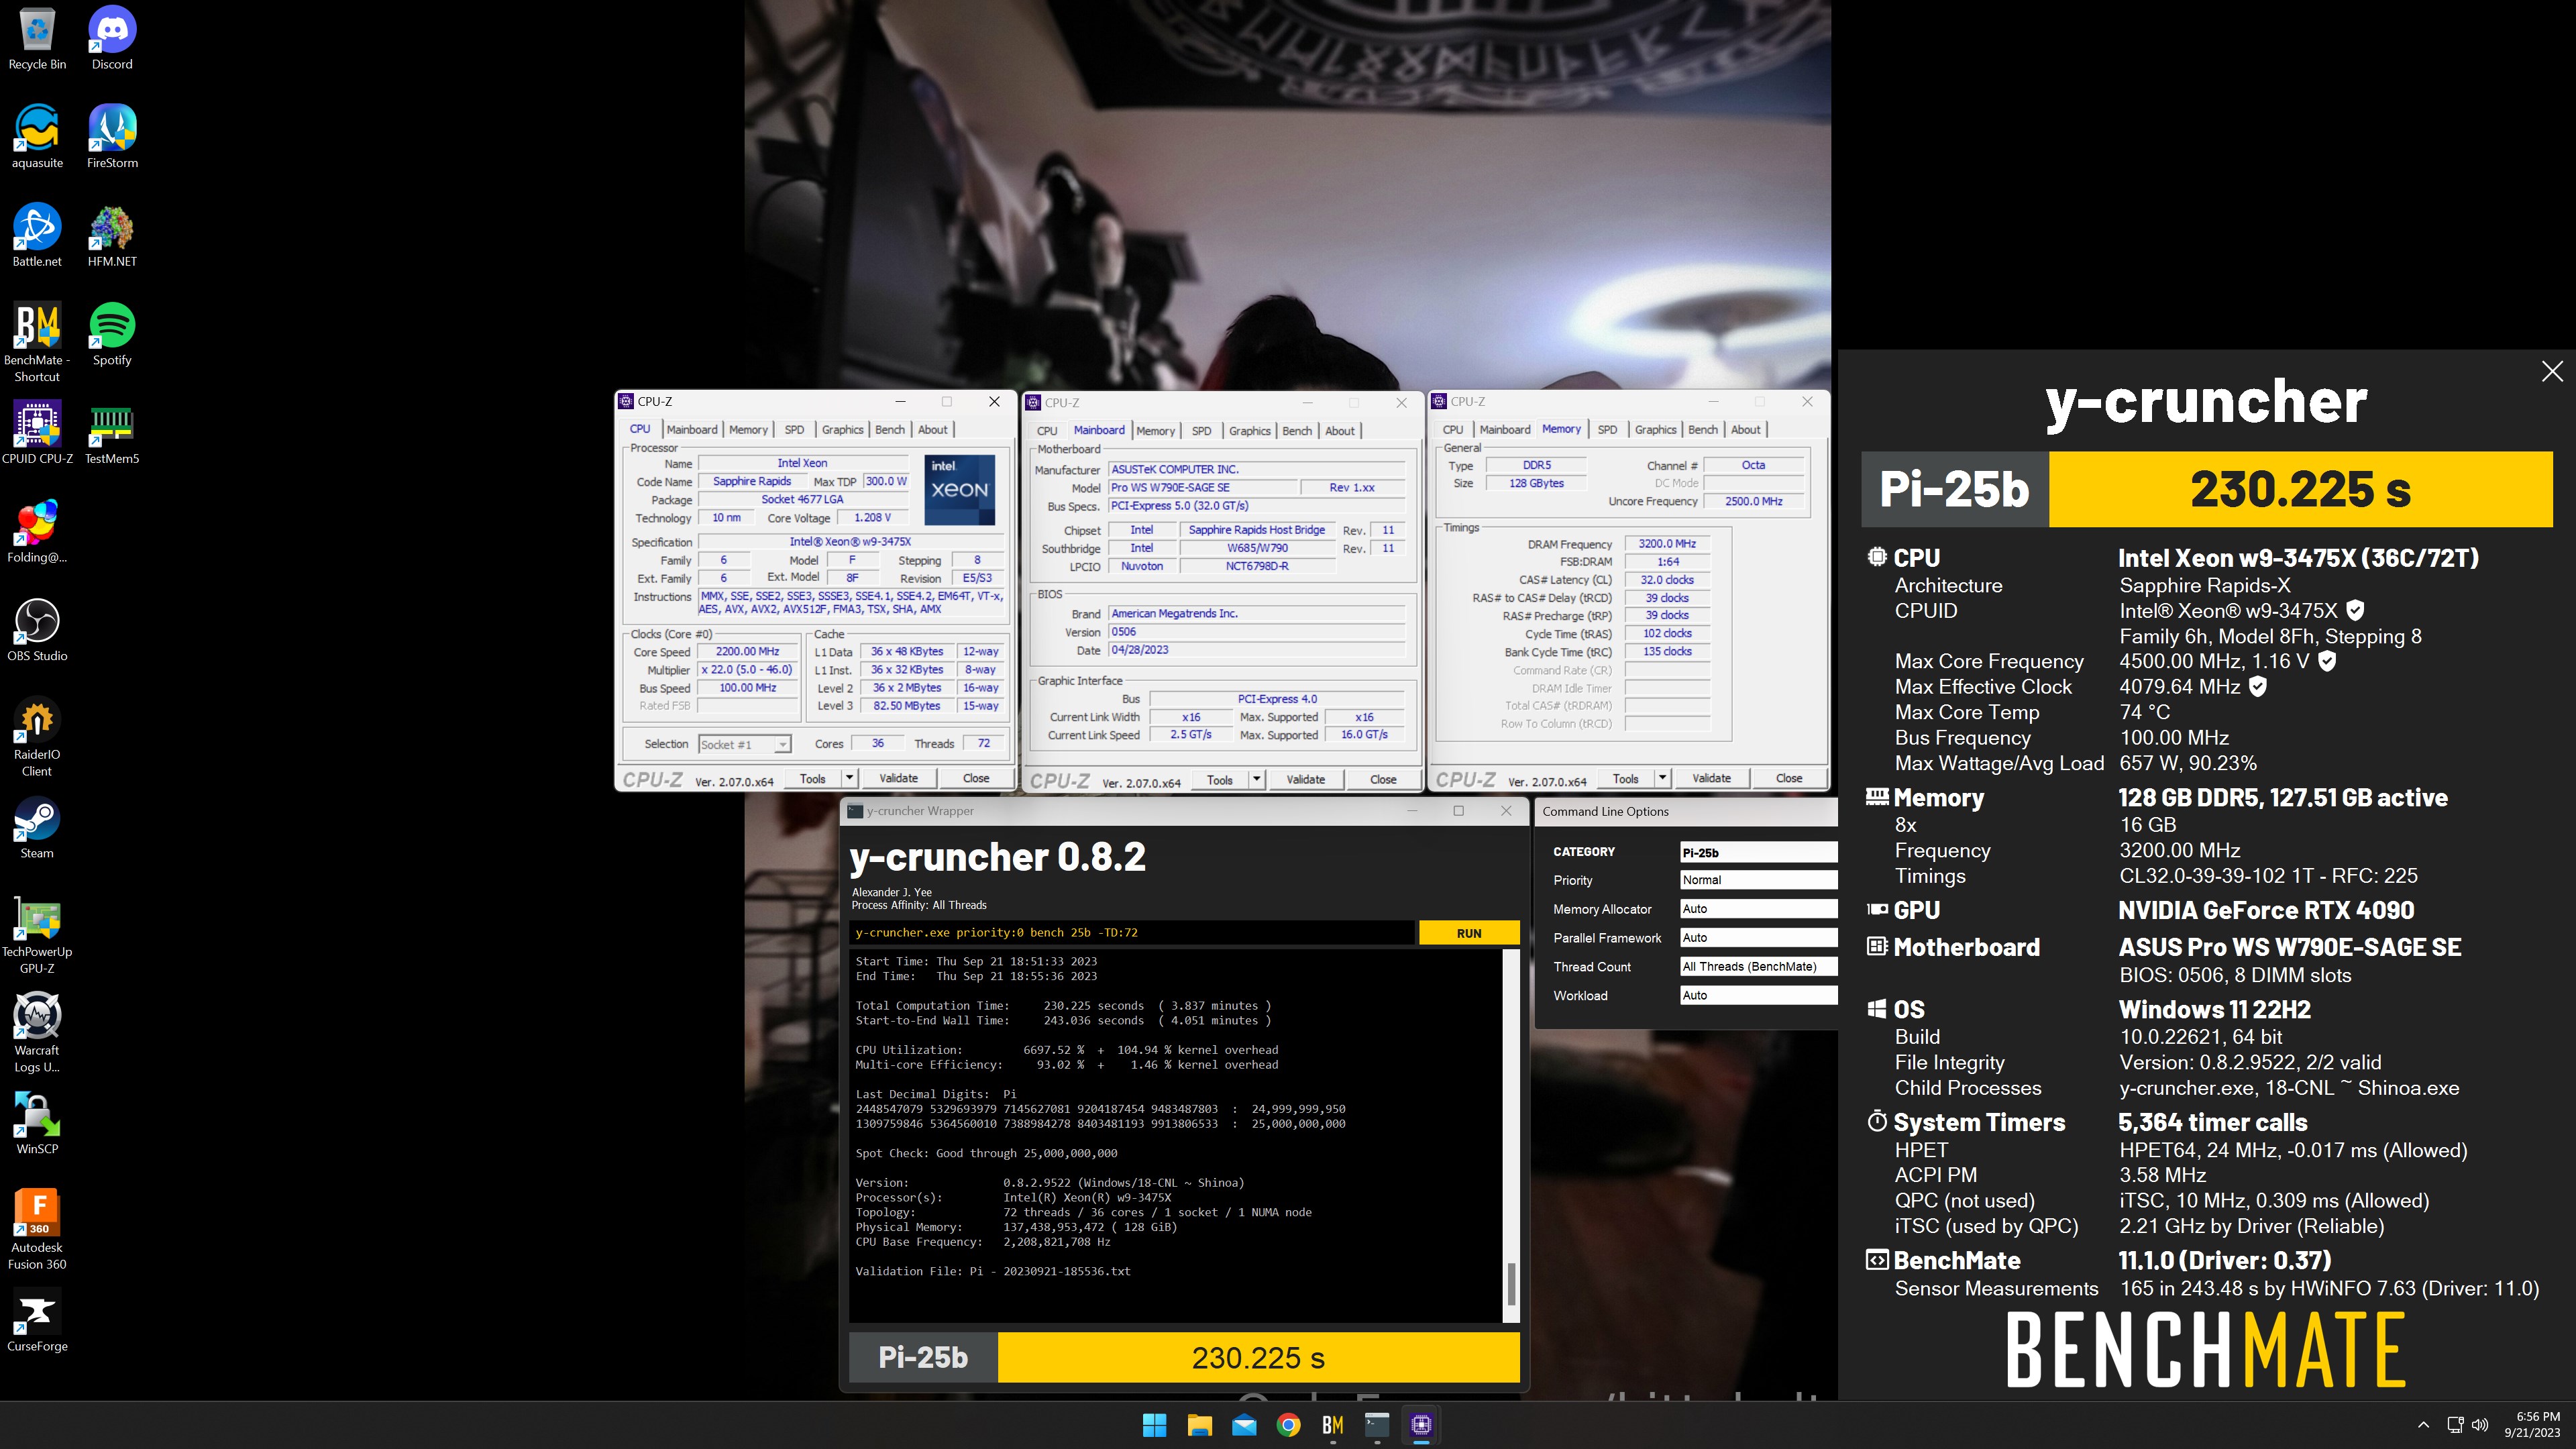Image resolution: width=2576 pixels, height=1449 pixels.
Task: Close the BenchMate result panel
Action: (2552, 371)
